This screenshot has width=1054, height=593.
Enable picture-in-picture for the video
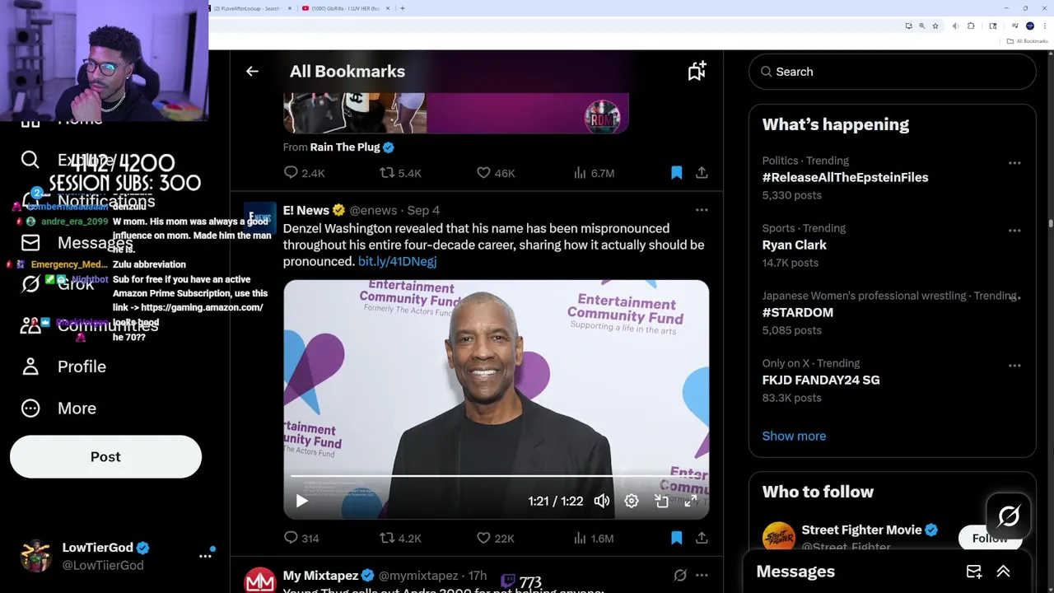click(x=661, y=501)
